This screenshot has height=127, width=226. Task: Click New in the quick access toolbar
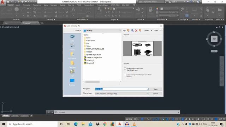pos(8,2)
